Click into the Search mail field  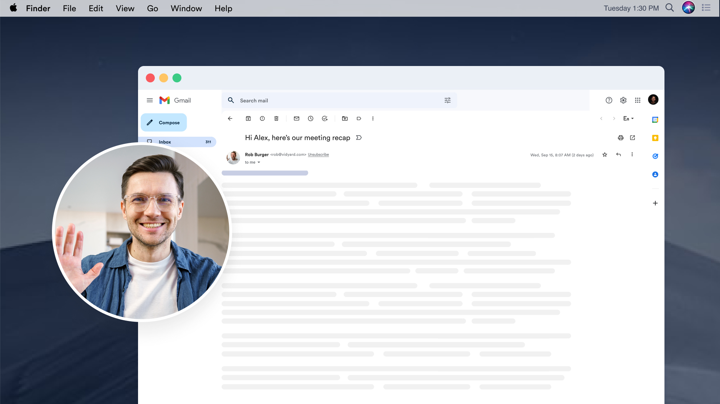pos(339,100)
